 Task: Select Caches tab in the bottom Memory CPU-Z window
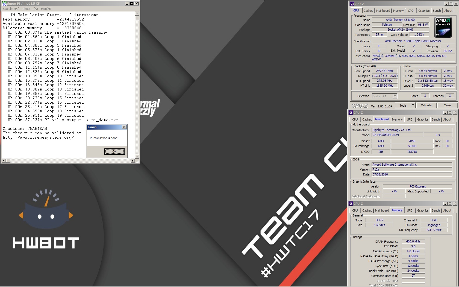point(367,210)
